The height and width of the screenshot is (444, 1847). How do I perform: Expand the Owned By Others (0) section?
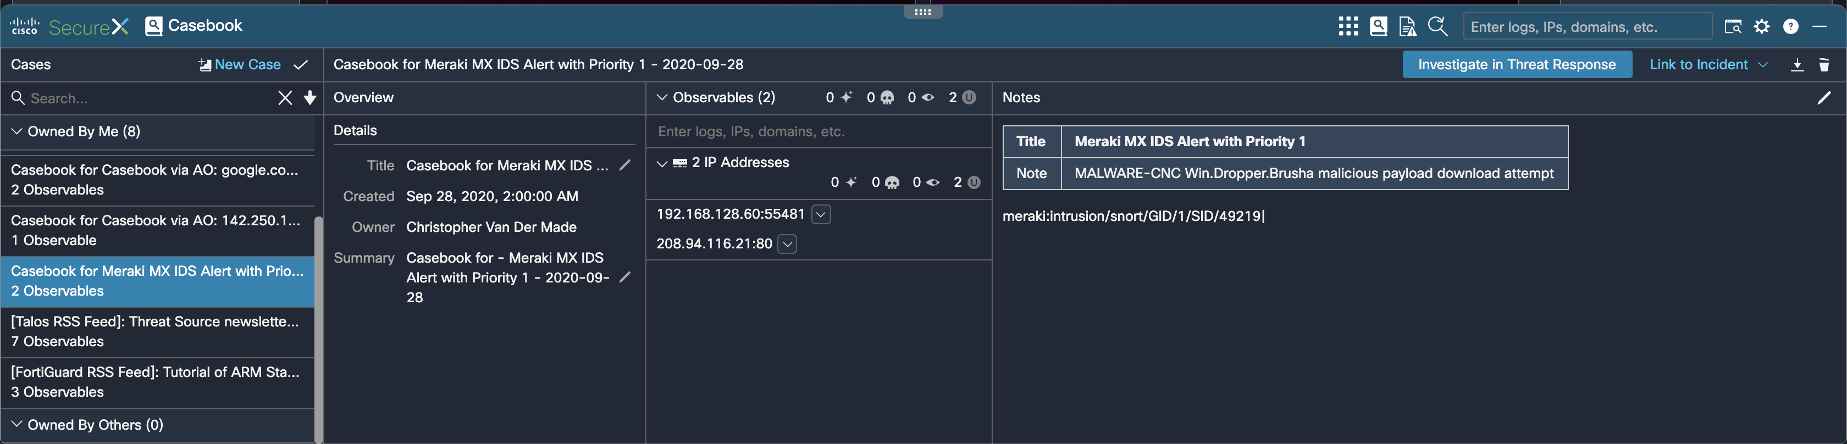tap(16, 425)
